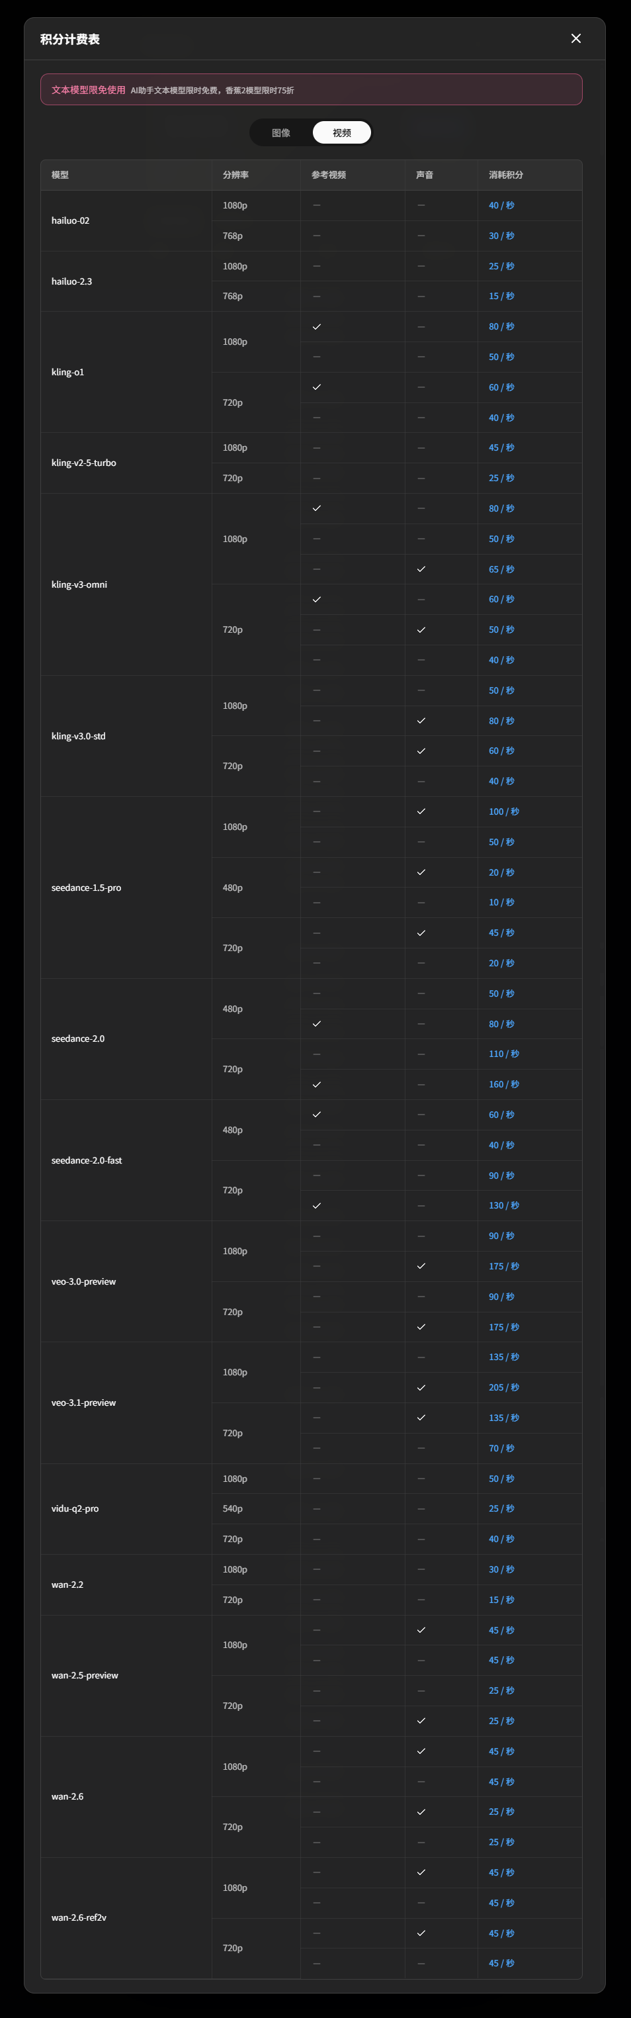Image resolution: width=631 pixels, height=2018 pixels.
Task: Click seedance-1.5-pro 100 / 秒 price
Action: click(x=503, y=811)
